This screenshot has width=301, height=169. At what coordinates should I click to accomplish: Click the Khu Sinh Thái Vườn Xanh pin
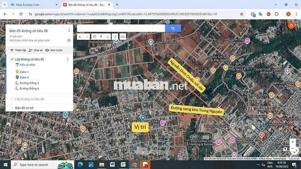click(x=247, y=41)
